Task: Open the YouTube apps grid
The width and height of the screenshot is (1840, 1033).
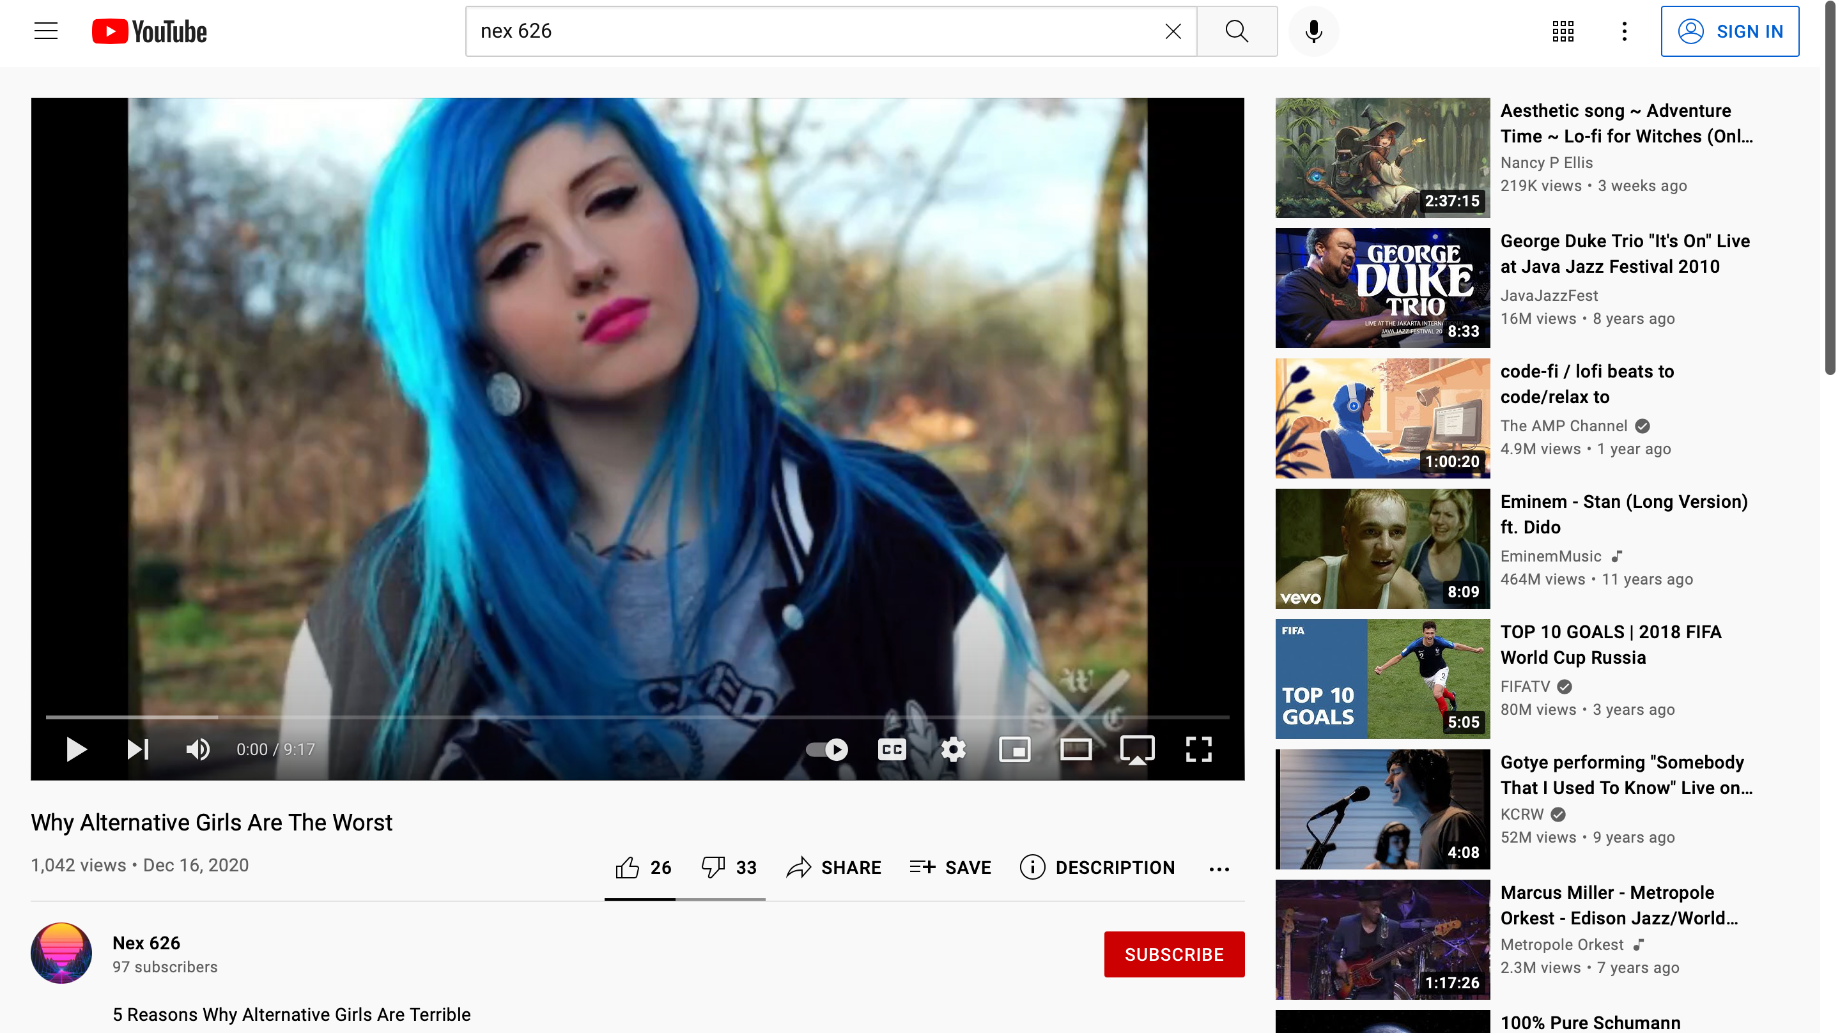Action: tap(1563, 31)
